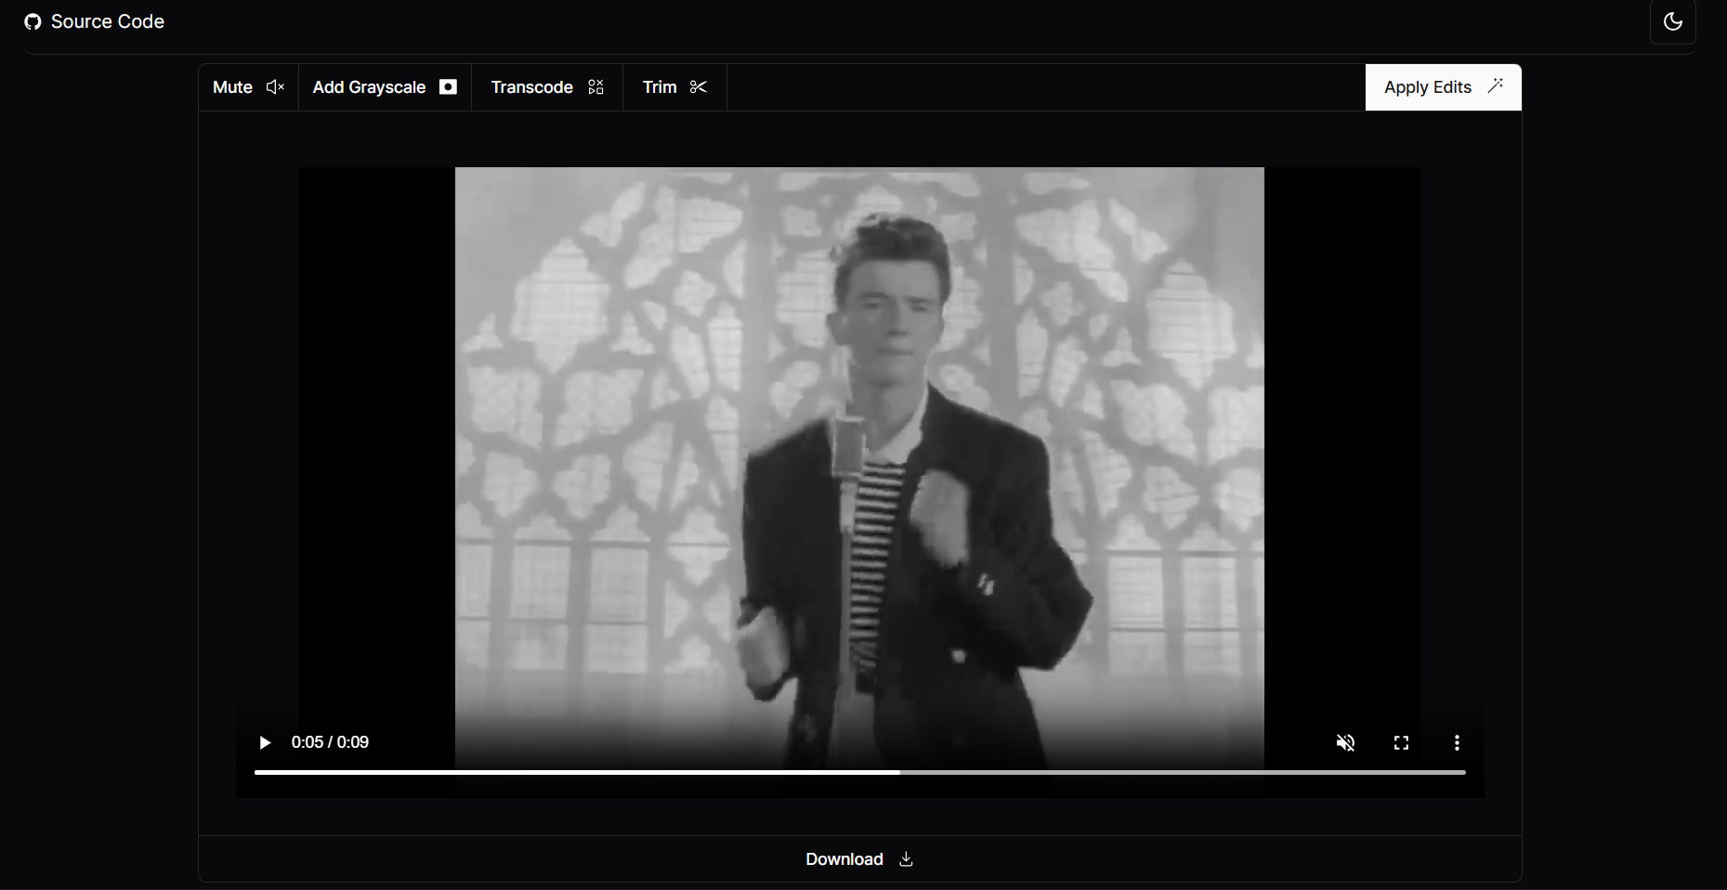Download the edited video
The width and height of the screenshot is (1727, 890).
859,859
